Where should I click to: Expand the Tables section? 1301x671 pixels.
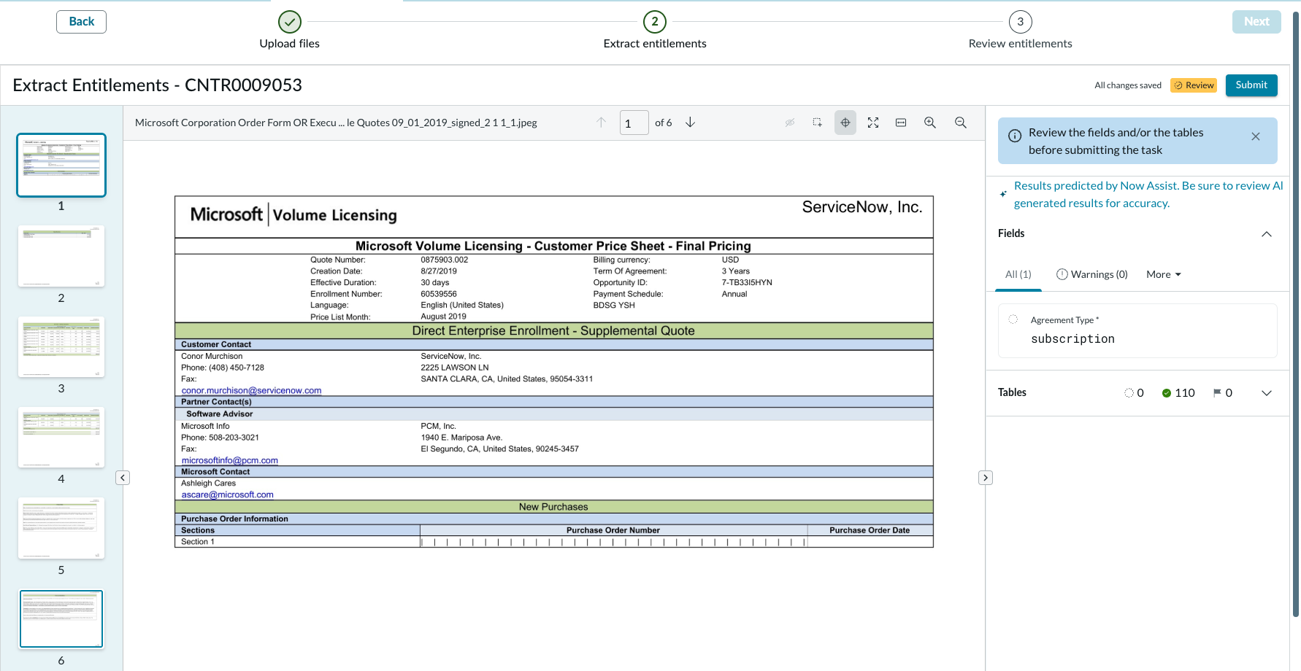tap(1267, 393)
